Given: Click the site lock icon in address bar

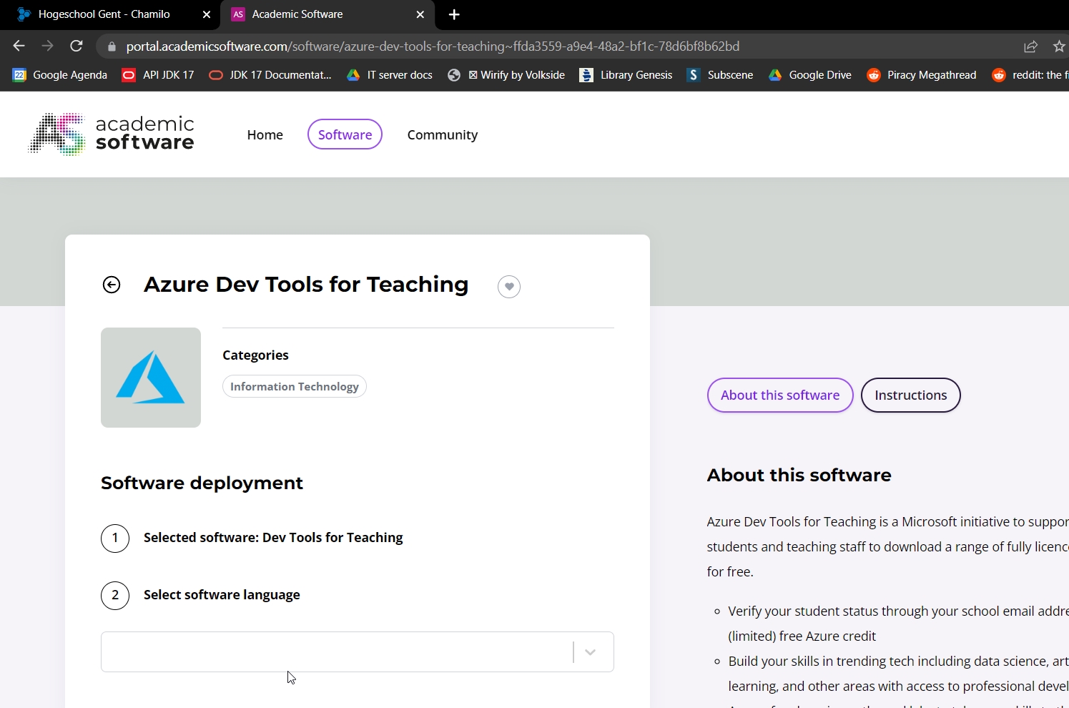Looking at the screenshot, I should (x=111, y=46).
